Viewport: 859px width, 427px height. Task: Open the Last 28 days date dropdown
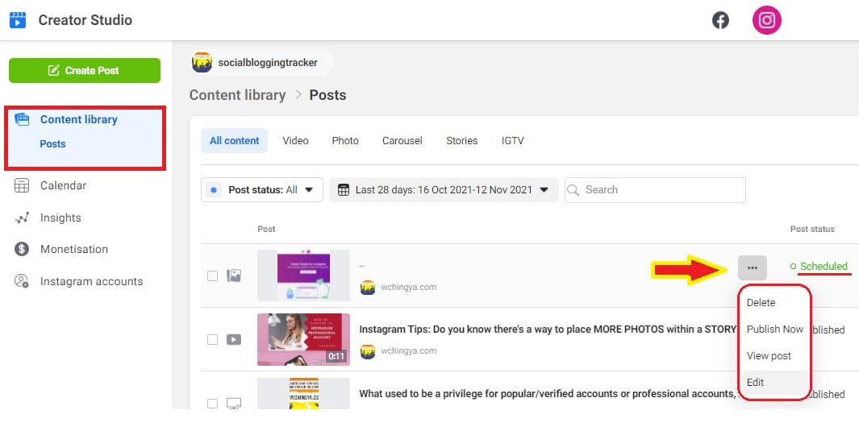pyautogui.click(x=444, y=190)
